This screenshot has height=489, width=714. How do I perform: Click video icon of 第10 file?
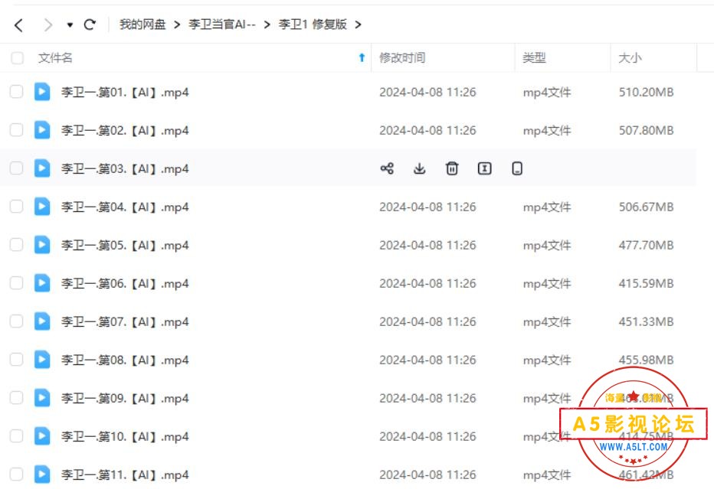[x=42, y=435]
